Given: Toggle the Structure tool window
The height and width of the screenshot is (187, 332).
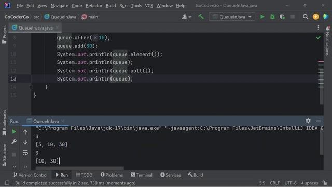Looking at the screenshot, I should tap(4, 155).
